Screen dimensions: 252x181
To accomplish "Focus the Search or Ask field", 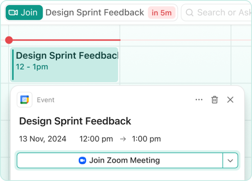I will point(223,13).
